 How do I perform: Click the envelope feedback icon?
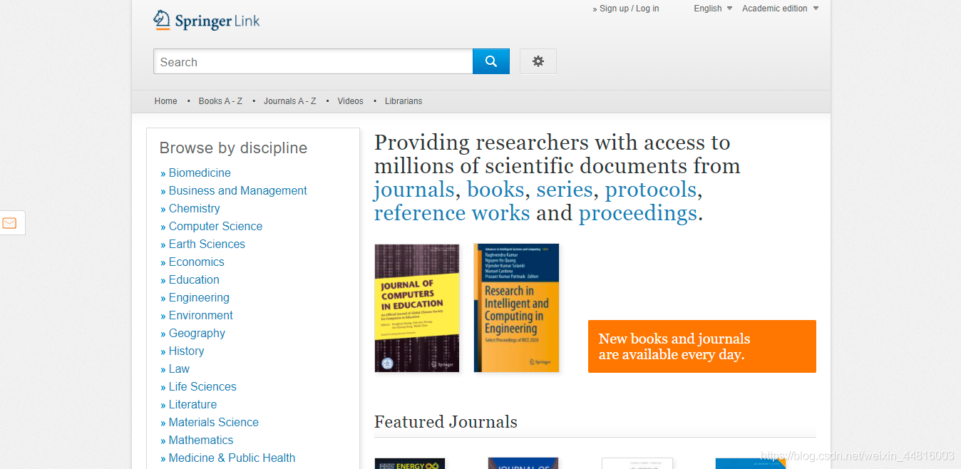10,223
